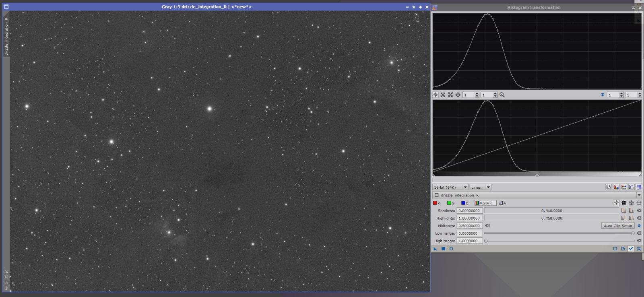This screenshot has height=297, width=644.
Task: Open the Auto Clip Setup dialog
Action: 618,226
